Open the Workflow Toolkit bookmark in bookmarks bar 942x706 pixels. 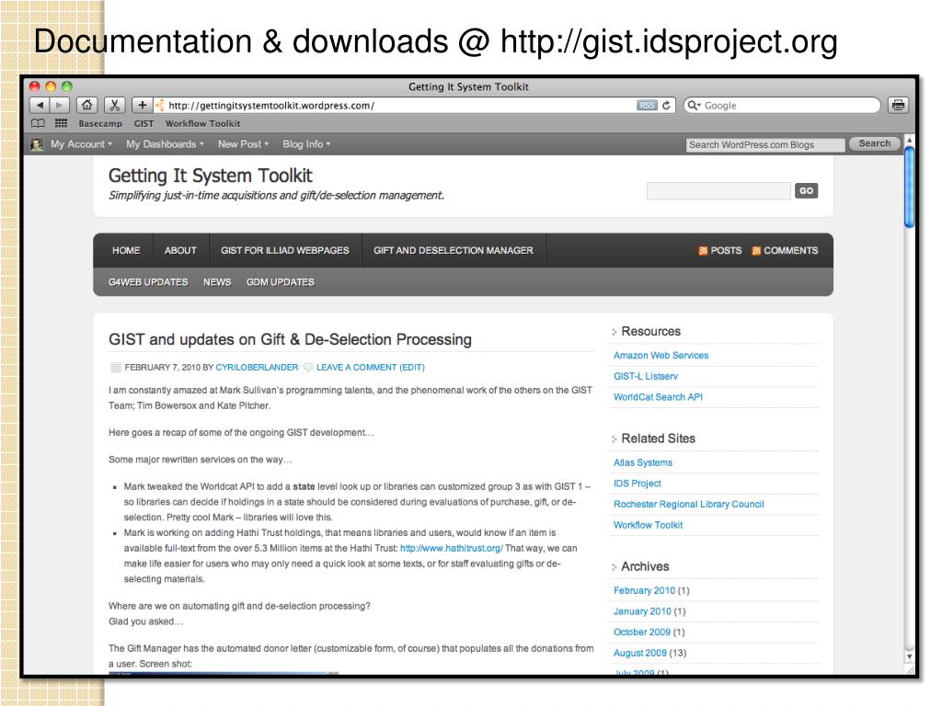coord(202,124)
